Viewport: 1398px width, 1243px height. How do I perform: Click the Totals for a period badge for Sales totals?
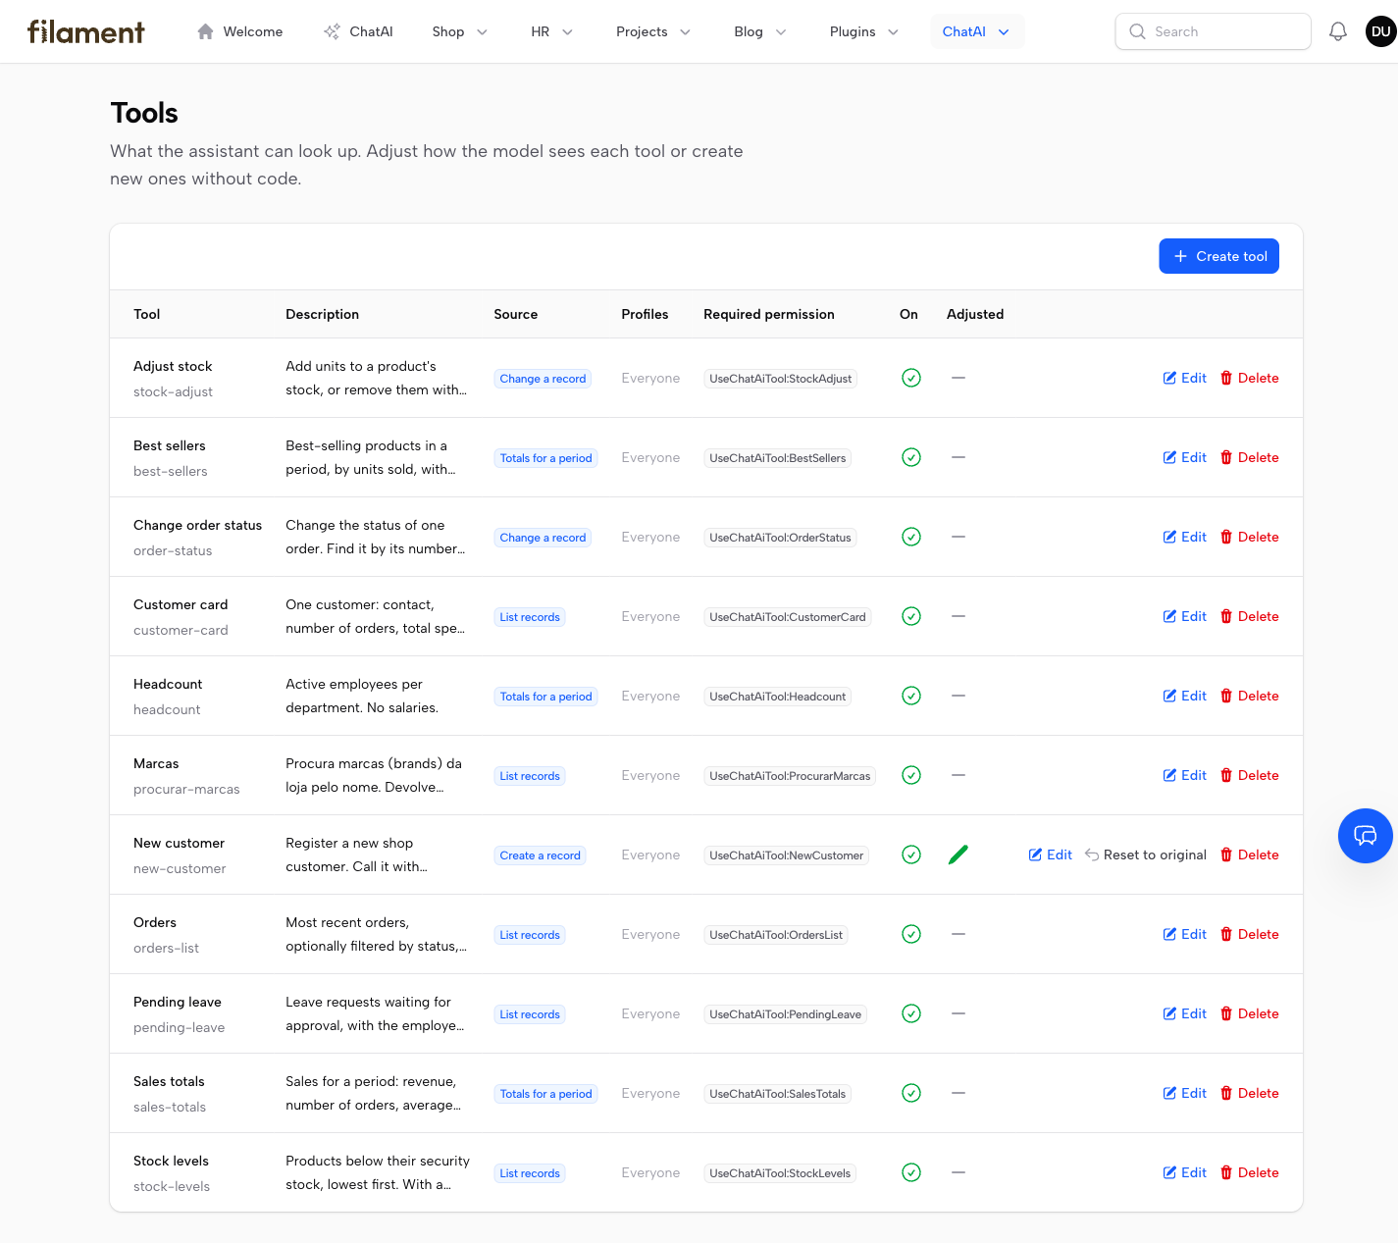(545, 1094)
